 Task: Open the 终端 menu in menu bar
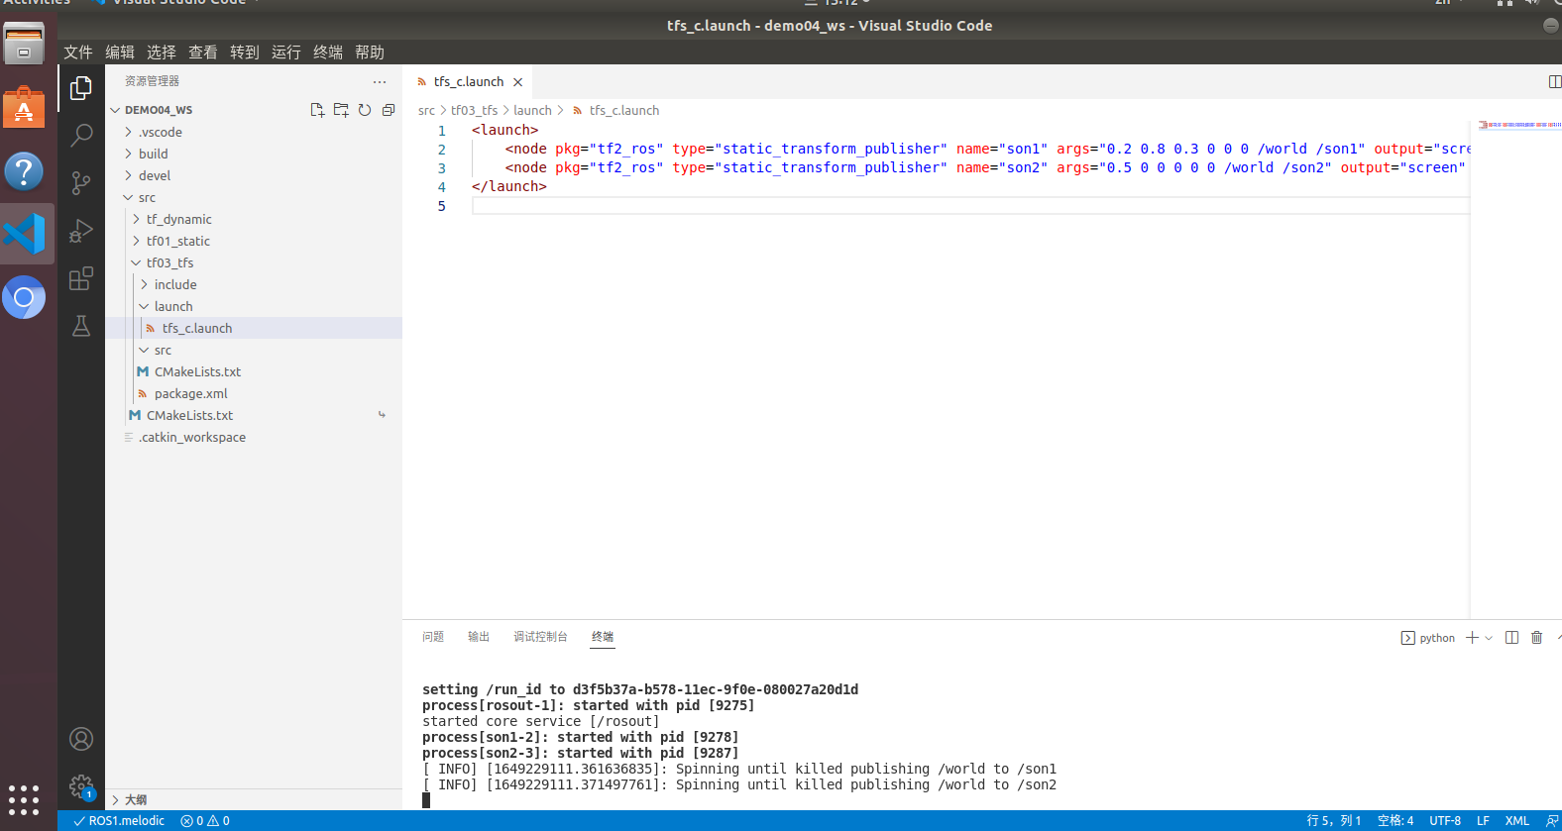click(328, 52)
